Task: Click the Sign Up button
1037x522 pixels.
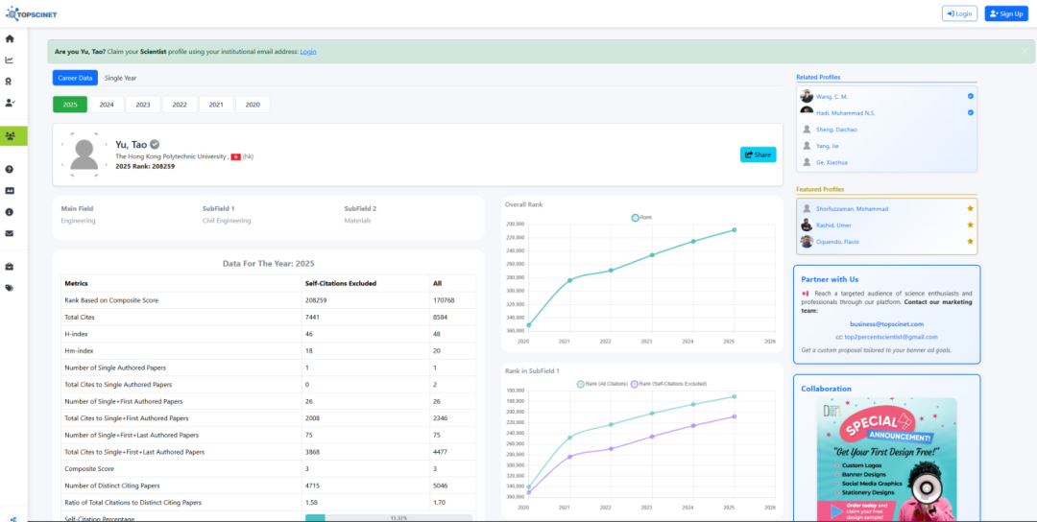Action: click(x=1006, y=13)
